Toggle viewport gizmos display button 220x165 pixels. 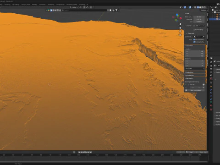pos(185,7)
